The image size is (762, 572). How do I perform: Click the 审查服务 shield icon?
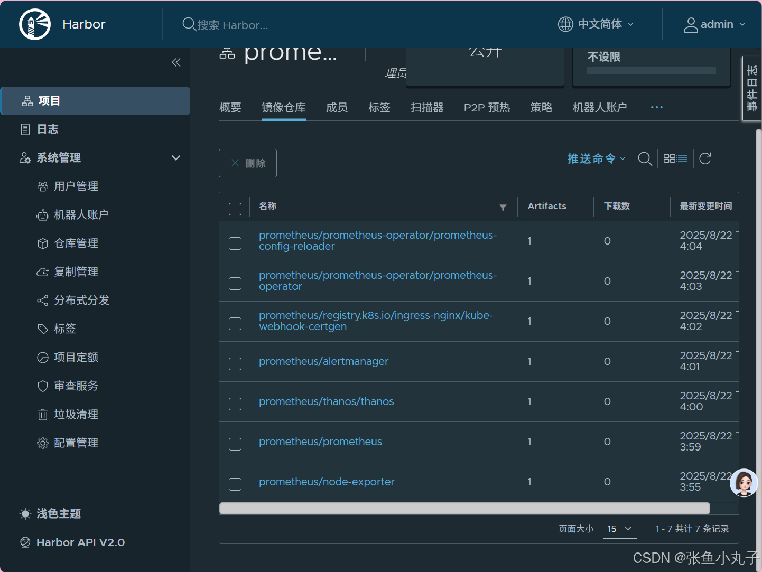[x=43, y=386]
